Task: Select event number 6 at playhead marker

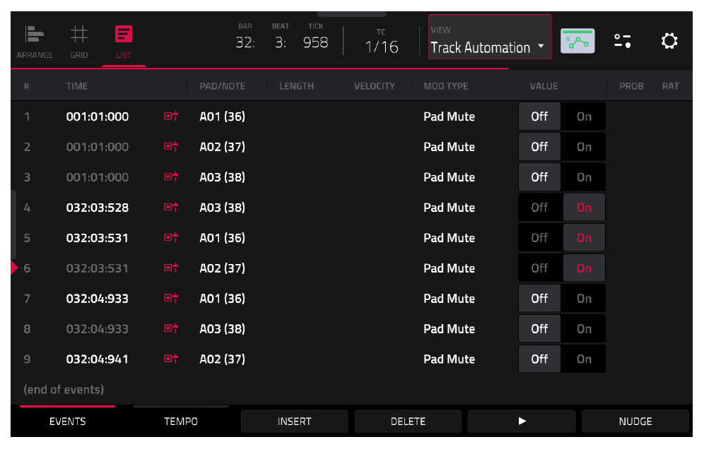Action: (x=27, y=268)
